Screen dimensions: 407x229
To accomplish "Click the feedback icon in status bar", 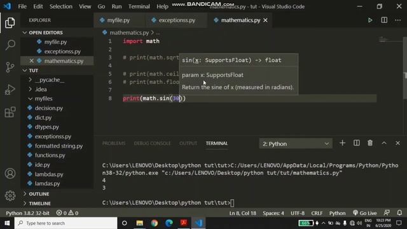I will pyautogui.click(x=387, y=213).
